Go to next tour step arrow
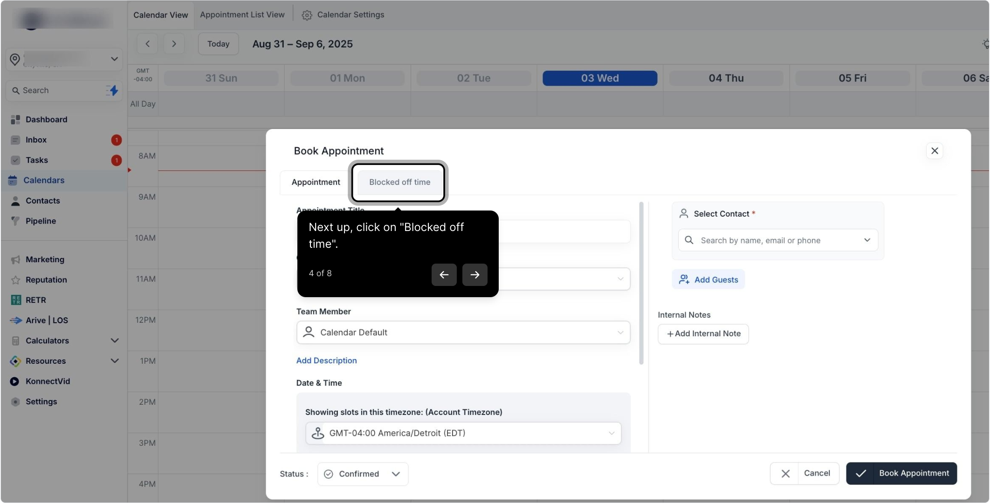This screenshot has width=990, height=503. tap(474, 275)
